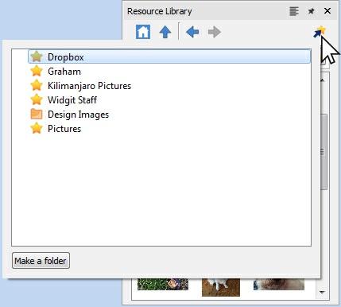Screen dimensions: 341x307
Task: Click the star icon beside Pictures
Action: (x=37, y=128)
